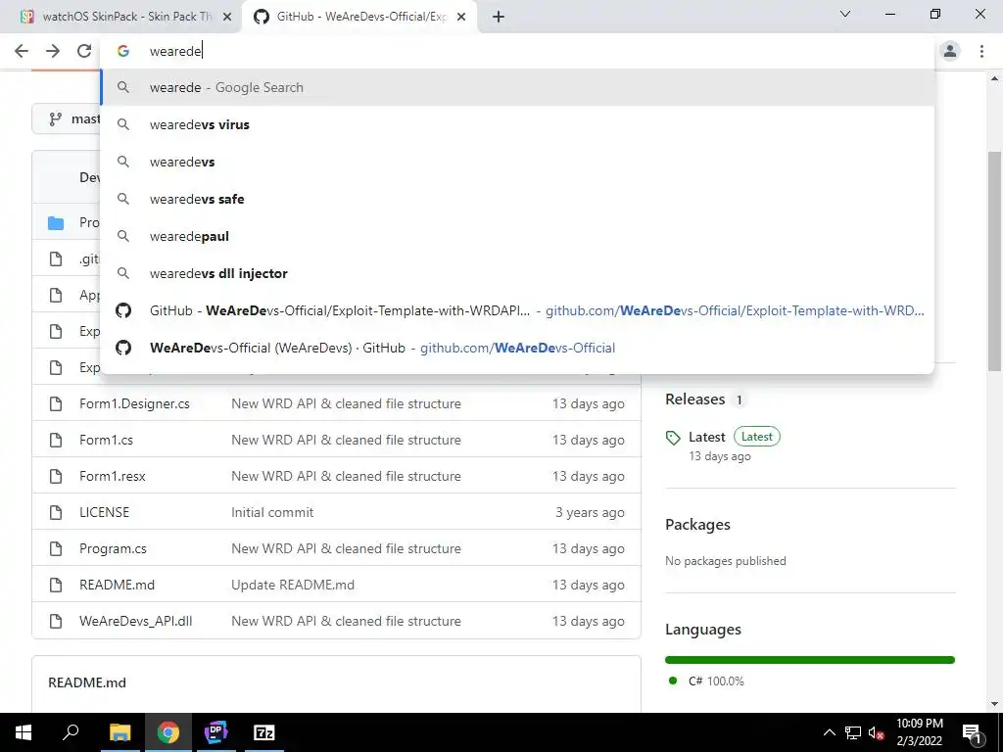Pick the plain 'wearedevs' suggestion
This screenshot has width=1003, height=752.
[517, 162]
